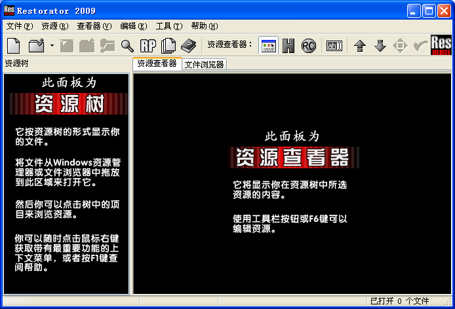Expand the Open file dropdown arrow
Image resolution: width=455 pixels, height=309 pixels.
pos(52,46)
